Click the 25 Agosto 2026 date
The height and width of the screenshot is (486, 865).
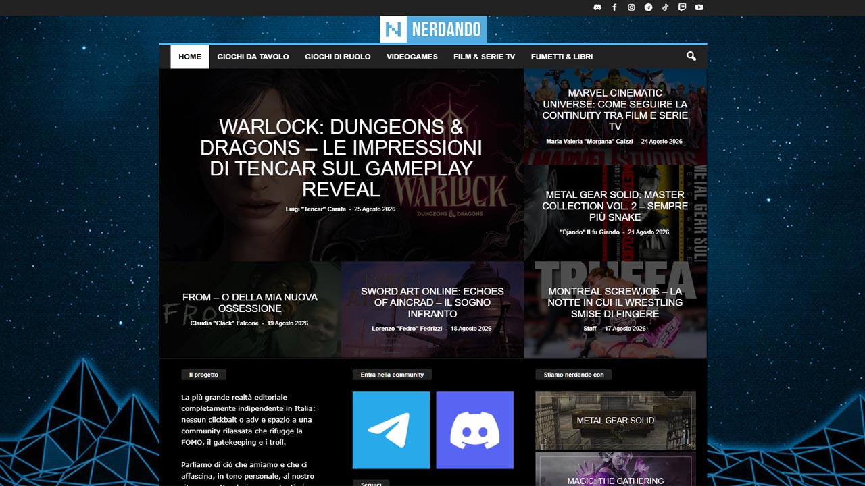tap(374, 209)
